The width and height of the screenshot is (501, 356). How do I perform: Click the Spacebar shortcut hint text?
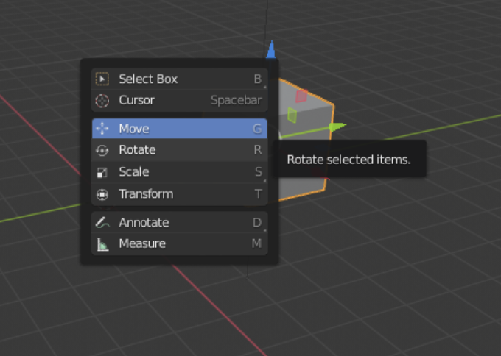click(237, 101)
